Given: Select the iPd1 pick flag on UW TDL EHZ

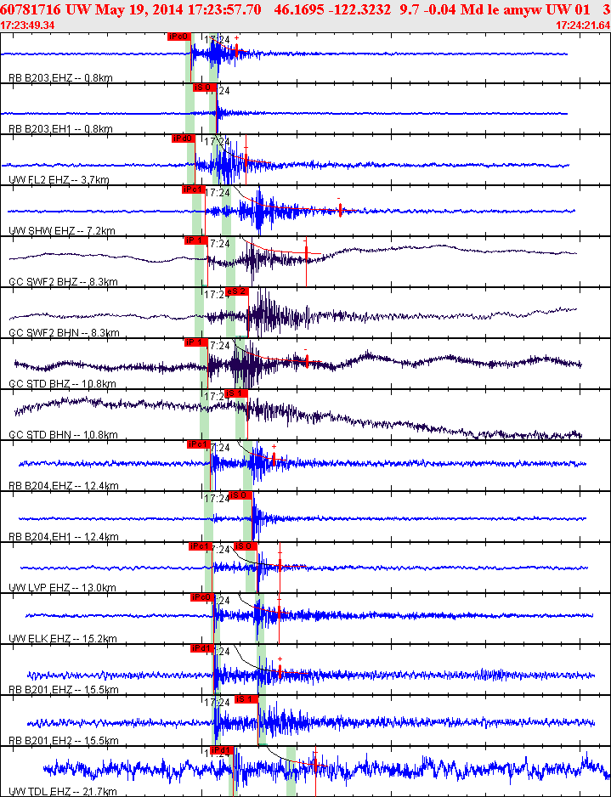Looking at the screenshot, I should click(x=222, y=750).
